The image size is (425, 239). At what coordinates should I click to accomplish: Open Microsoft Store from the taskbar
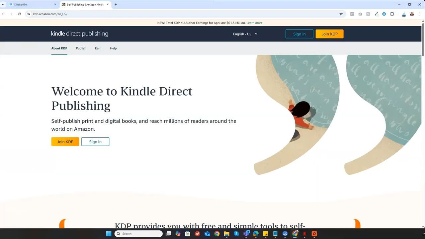tap(188, 234)
